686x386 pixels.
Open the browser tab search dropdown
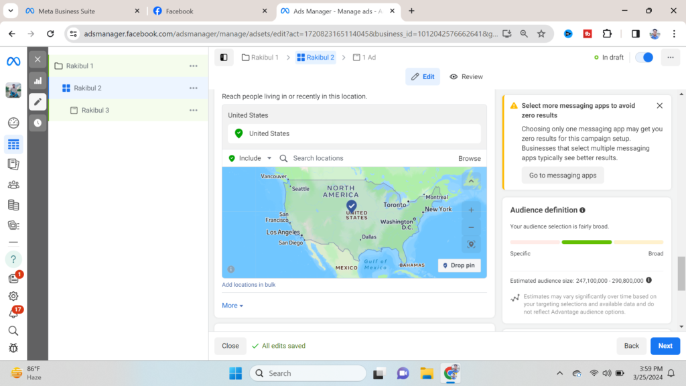point(11,11)
